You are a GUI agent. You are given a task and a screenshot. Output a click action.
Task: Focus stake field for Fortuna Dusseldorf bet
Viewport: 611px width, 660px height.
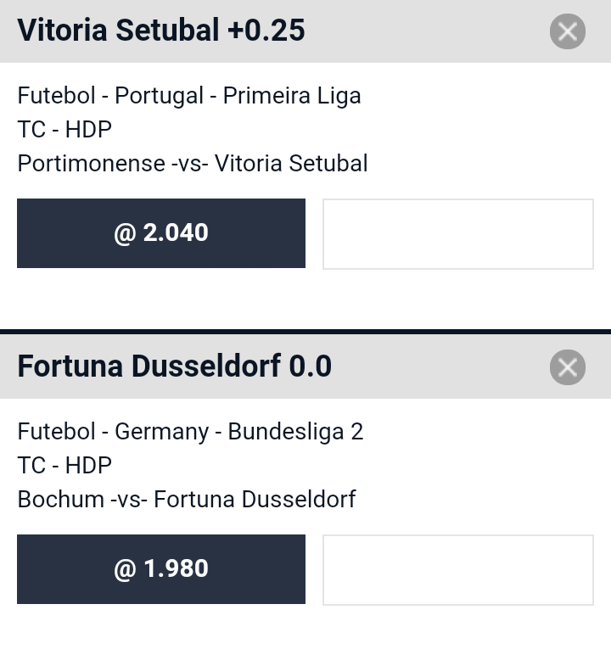click(458, 570)
